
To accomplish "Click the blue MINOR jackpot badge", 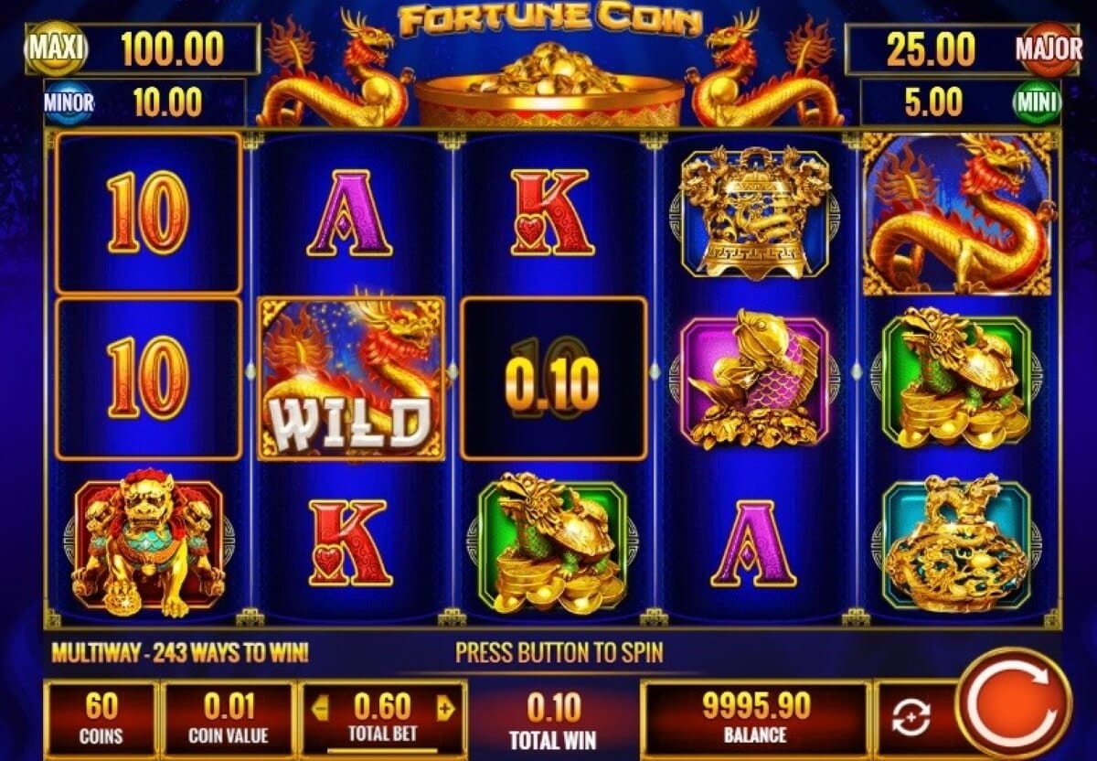I will (x=69, y=102).
